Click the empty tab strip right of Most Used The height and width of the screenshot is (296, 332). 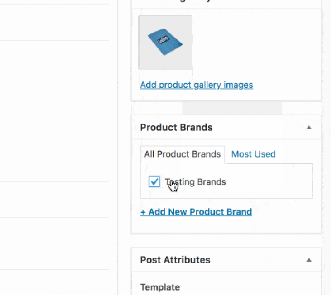294,154
